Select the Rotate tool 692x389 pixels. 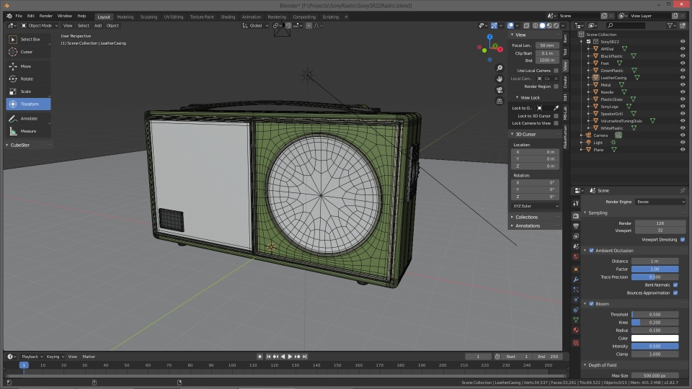tap(26, 79)
